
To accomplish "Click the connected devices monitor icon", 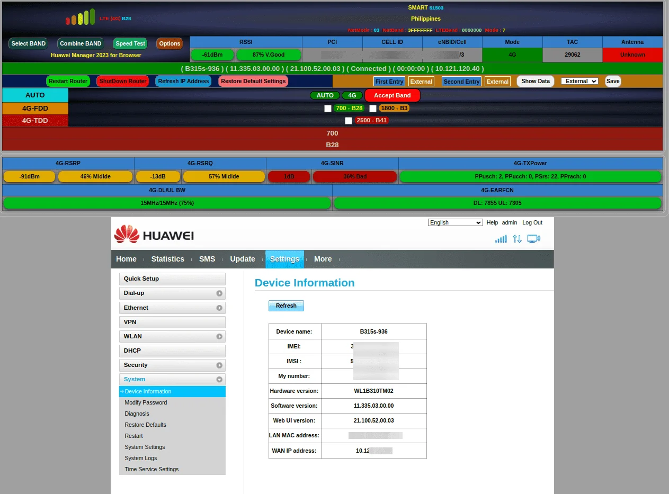I will (533, 239).
